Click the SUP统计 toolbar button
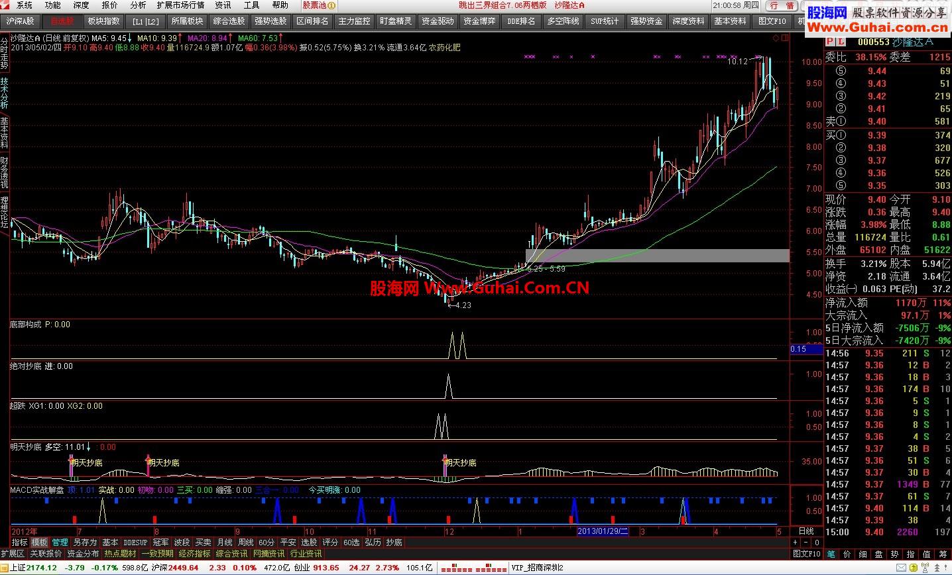 click(x=605, y=21)
